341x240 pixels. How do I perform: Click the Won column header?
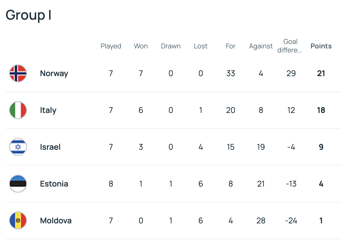pos(141,46)
